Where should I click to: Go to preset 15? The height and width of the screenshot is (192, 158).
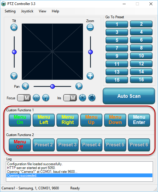(x=117, y=80)
